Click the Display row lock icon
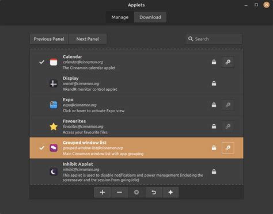The height and width of the screenshot is (214, 273). (214, 83)
